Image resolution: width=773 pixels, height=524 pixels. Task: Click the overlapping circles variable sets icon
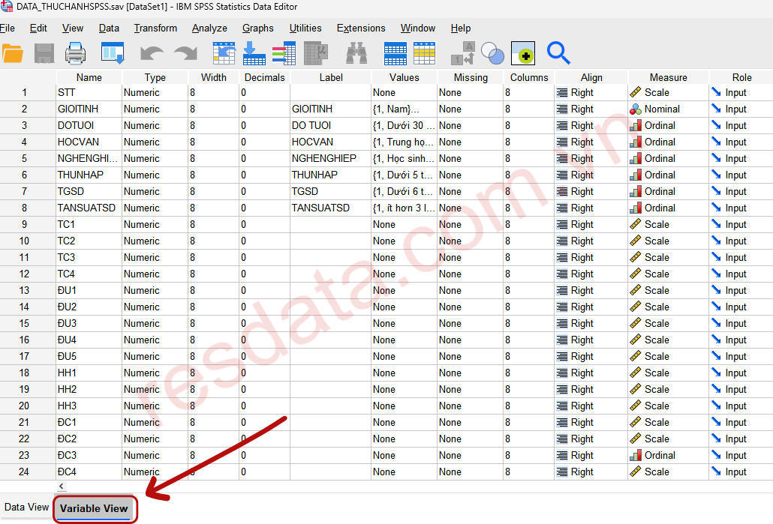click(493, 53)
